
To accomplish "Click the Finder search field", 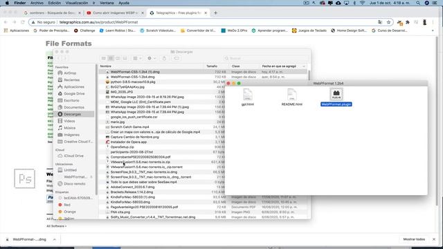I will [265, 58].
